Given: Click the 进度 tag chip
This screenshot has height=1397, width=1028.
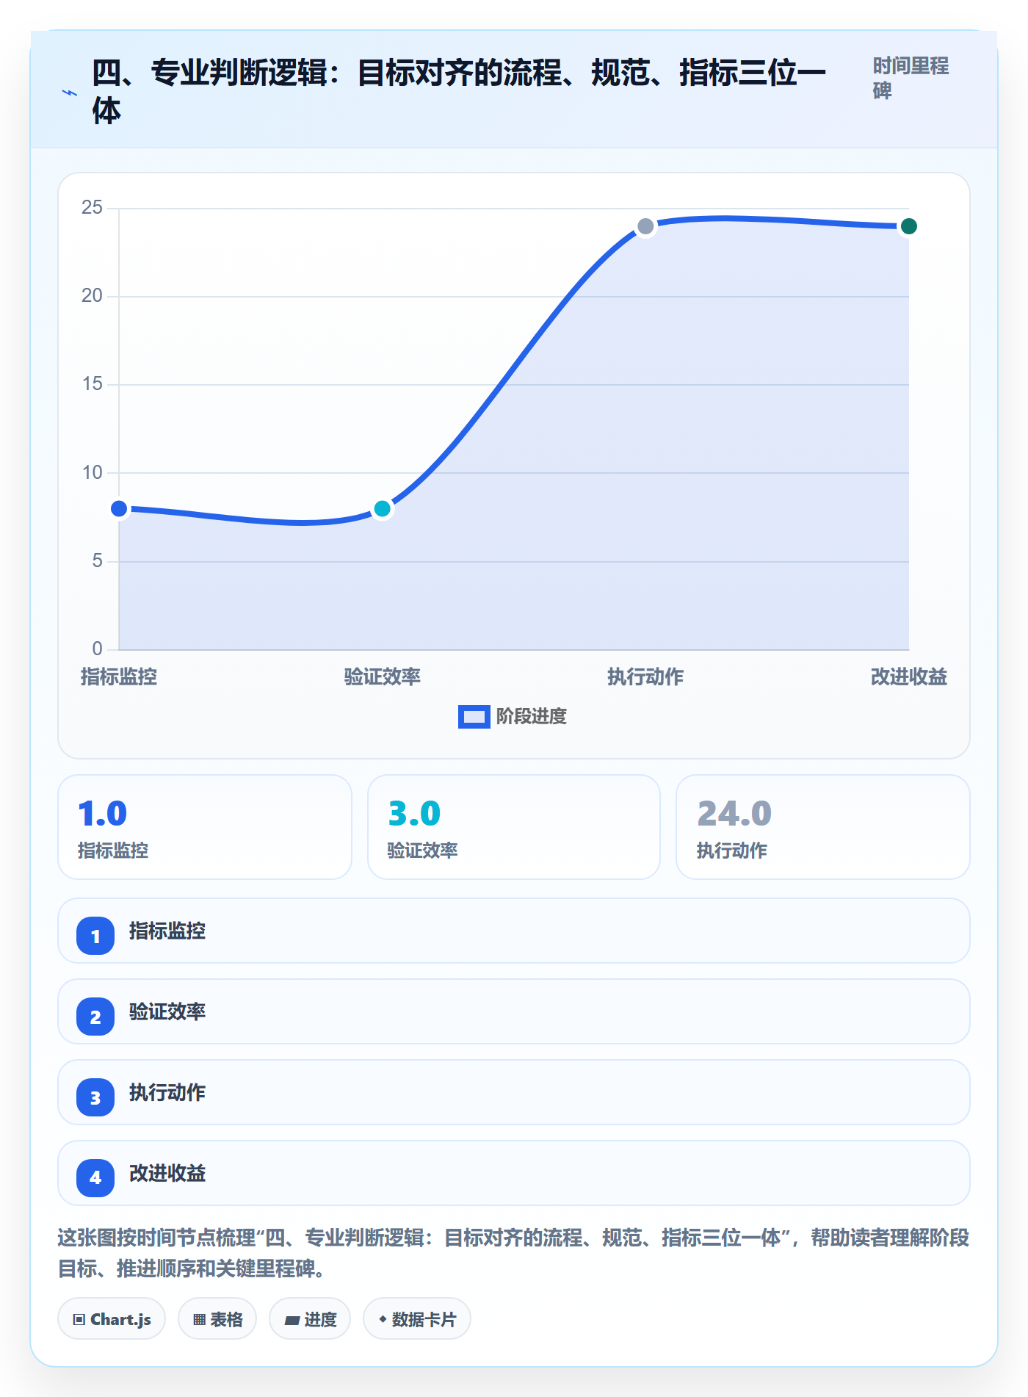Looking at the screenshot, I should click(x=310, y=1319).
